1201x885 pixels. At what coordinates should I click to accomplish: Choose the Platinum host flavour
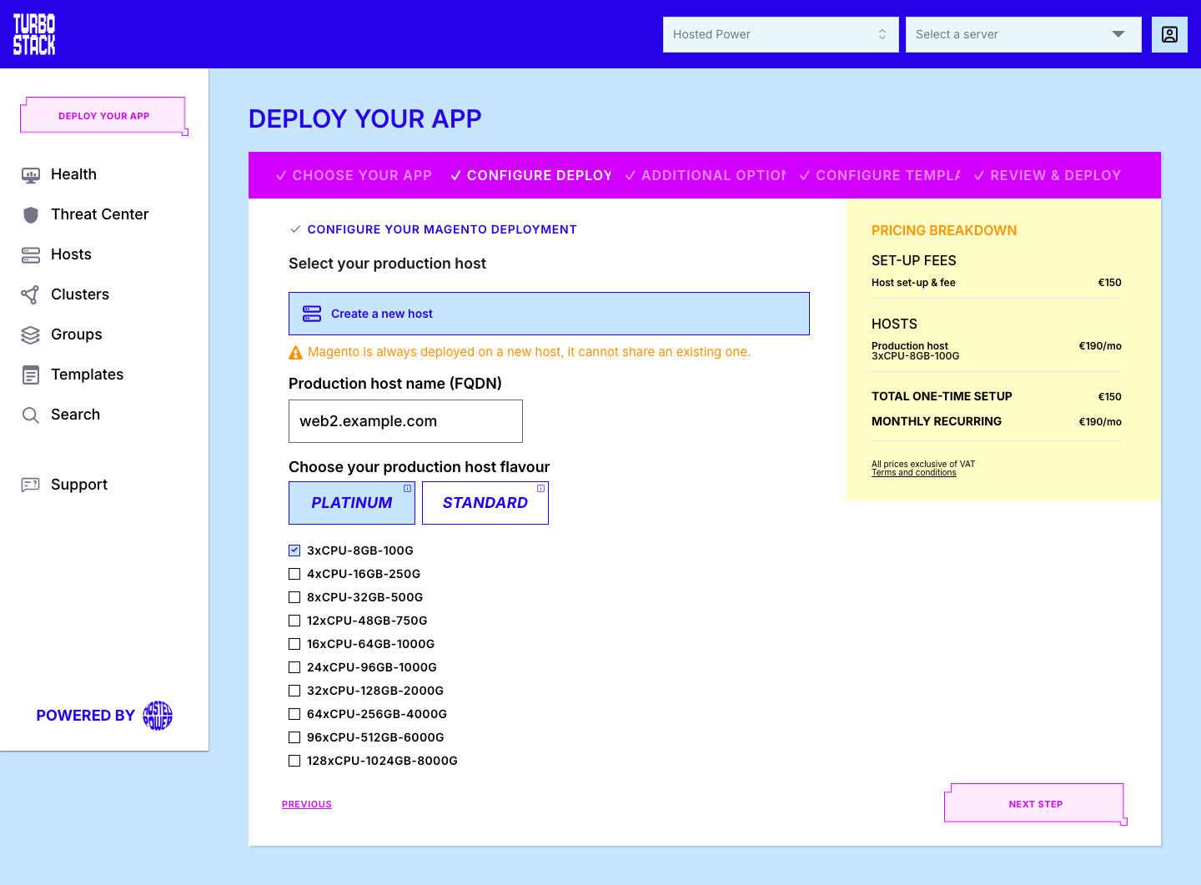(352, 503)
